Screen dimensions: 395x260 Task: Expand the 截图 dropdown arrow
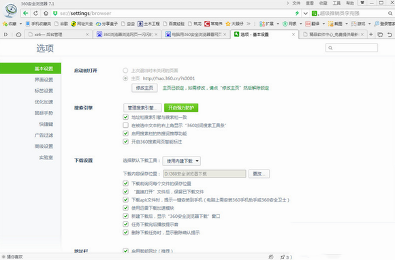347,24
